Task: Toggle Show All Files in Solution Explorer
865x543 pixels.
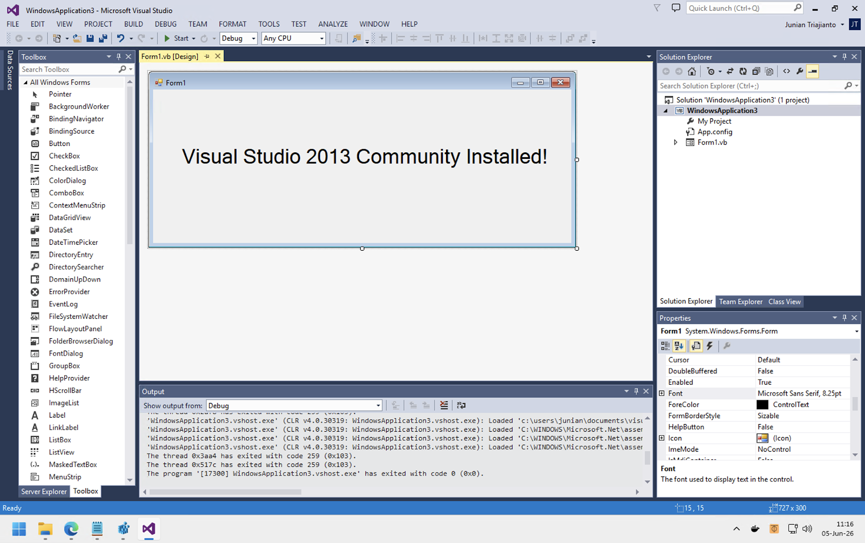Action: (x=769, y=71)
